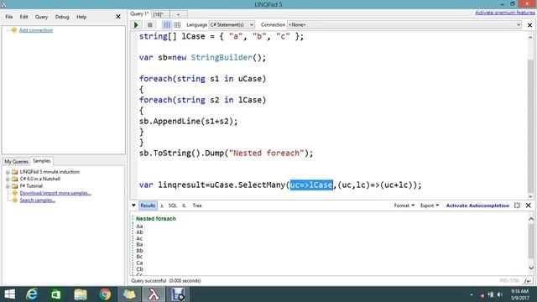537x302 pixels.
Task: Open the Edit menu
Action: click(x=23, y=17)
